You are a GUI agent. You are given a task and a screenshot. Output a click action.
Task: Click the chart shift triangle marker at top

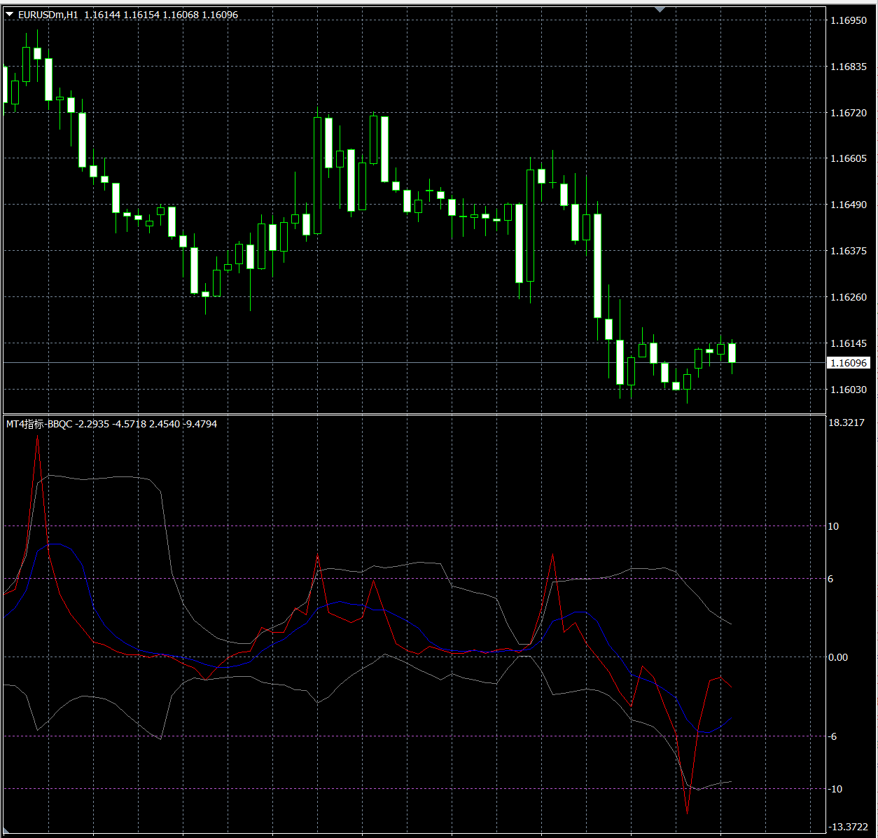pyautogui.click(x=660, y=10)
